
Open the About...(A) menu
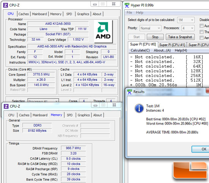click(x=162, y=50)
